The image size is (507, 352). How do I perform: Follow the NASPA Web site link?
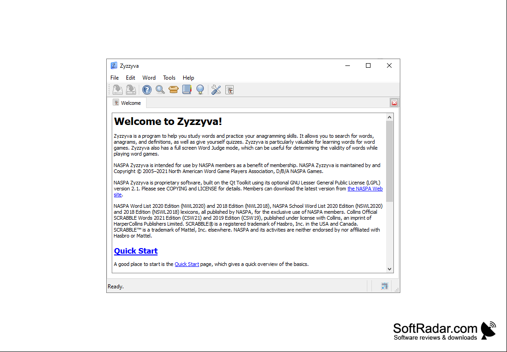tap(365, 189)
